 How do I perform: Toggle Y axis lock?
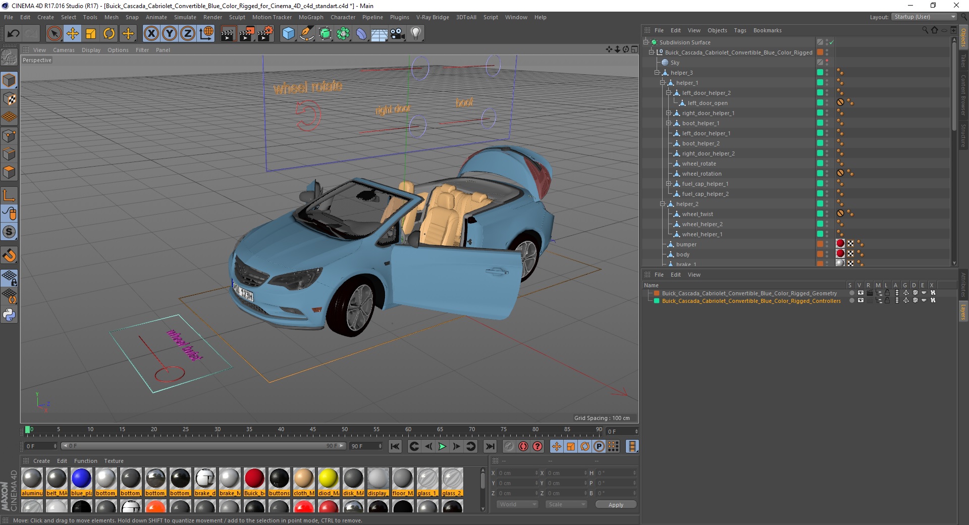click(x=170, y=34)
